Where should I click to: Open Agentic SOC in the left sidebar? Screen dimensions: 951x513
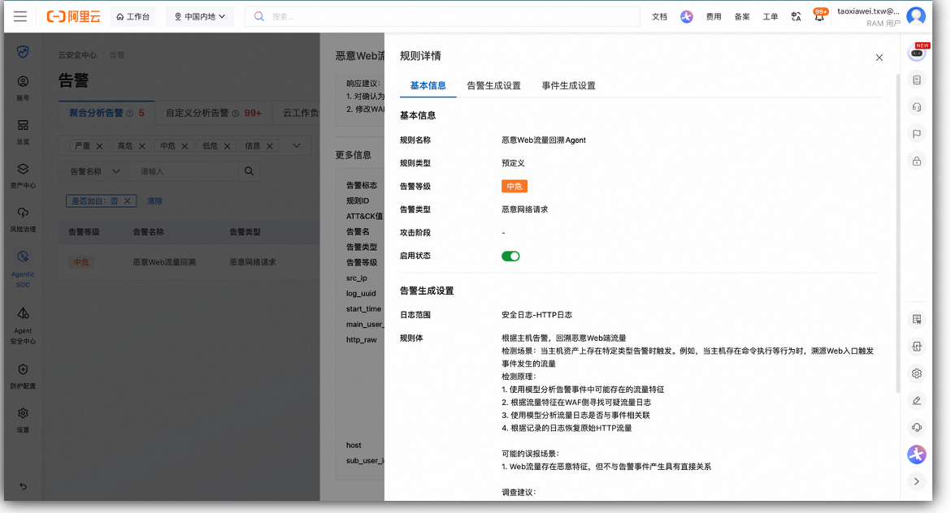tap(23, 269)
